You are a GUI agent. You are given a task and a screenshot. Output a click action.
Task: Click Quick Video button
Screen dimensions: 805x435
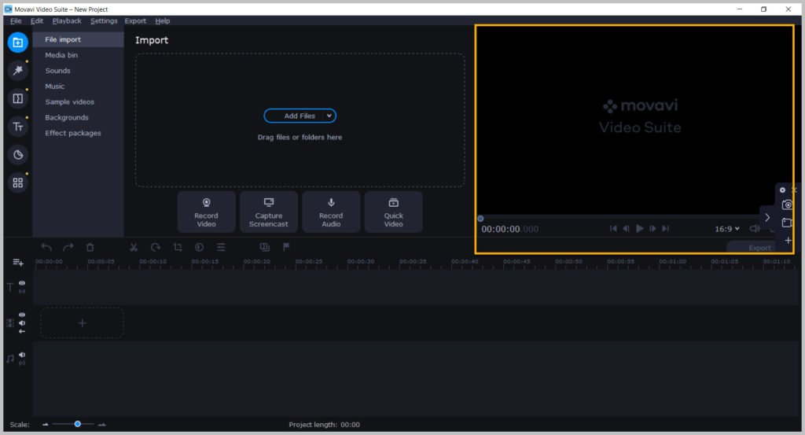coord(393,212)
